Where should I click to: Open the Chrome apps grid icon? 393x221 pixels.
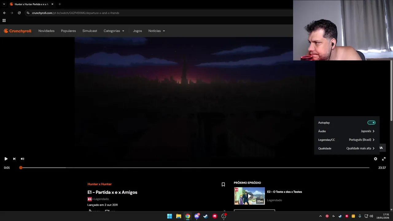tap(4, 21)
